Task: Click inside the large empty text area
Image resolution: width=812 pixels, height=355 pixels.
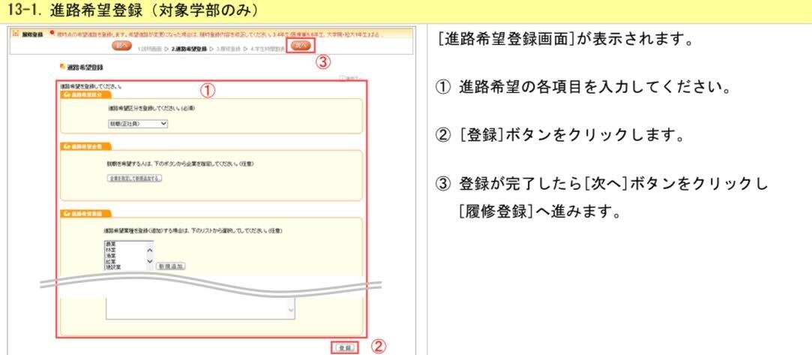Action: (x=195, y=309)
